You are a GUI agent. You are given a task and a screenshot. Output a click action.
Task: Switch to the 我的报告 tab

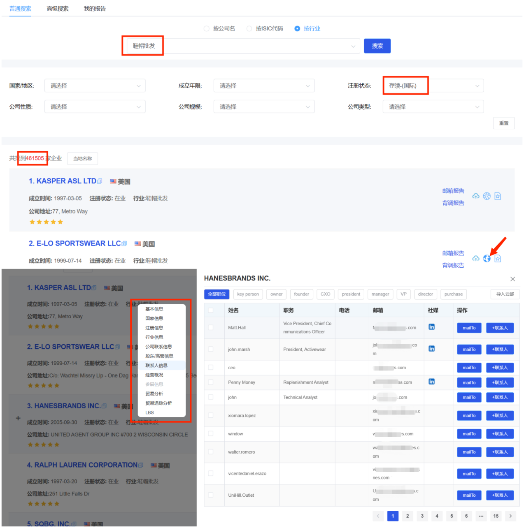tap(95, 9)
